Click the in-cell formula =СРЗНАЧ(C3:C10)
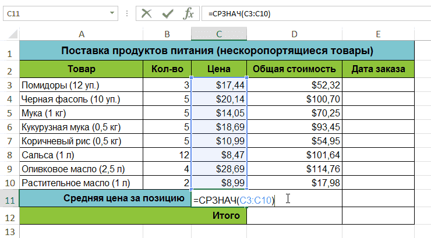 234,200
